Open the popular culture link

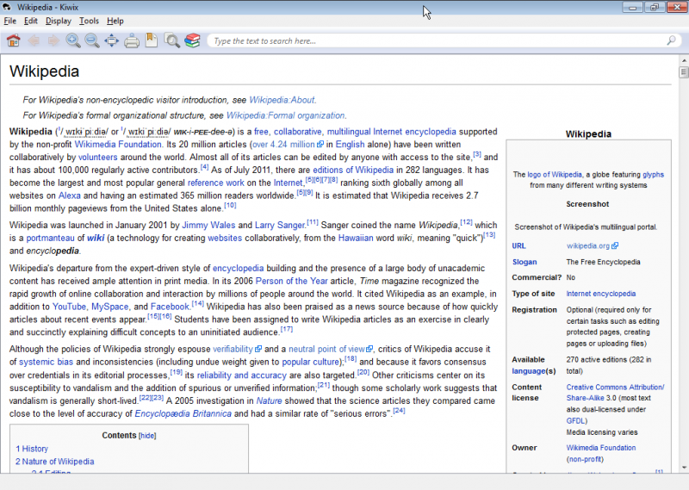[x=311, y=362]
